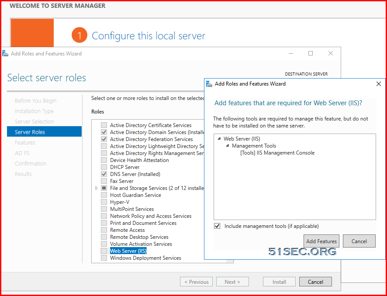The image size is (387, 296).
Task: Select the Server Roles step
Action: pyautogui.click(x=44, y=131)
